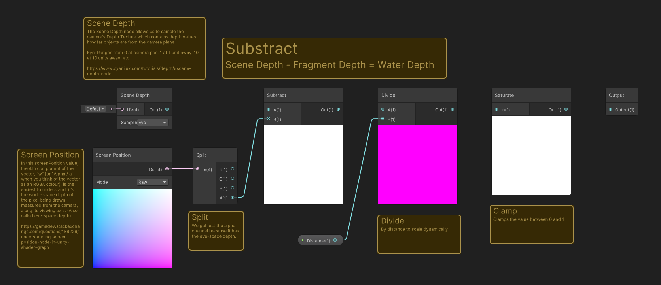Select the Output node title
The height and width of the screenshot is (285, 661).
[x=616, y=95]
